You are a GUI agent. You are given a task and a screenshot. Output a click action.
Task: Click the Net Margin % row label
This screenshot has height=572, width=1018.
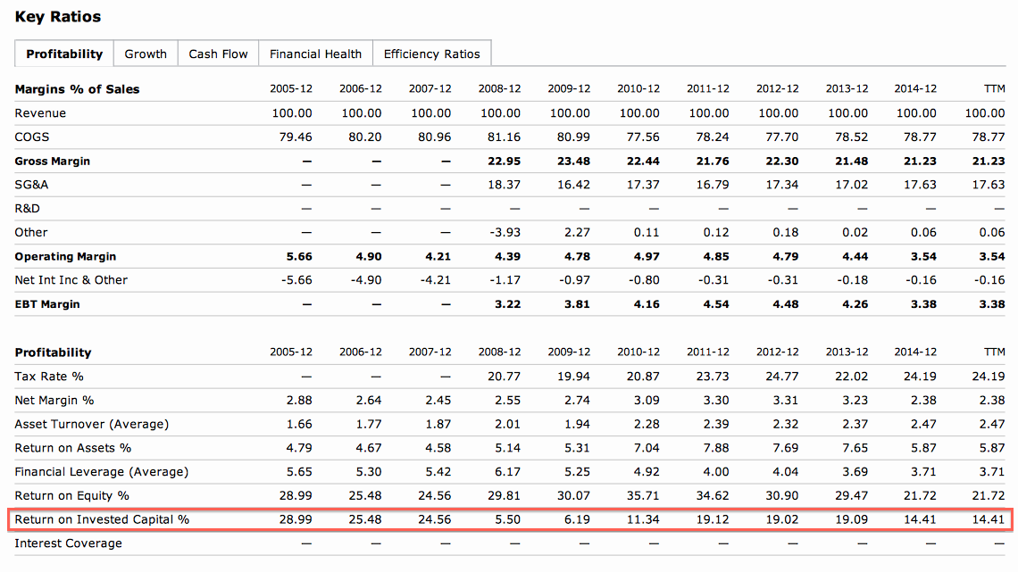click(54, 401)
